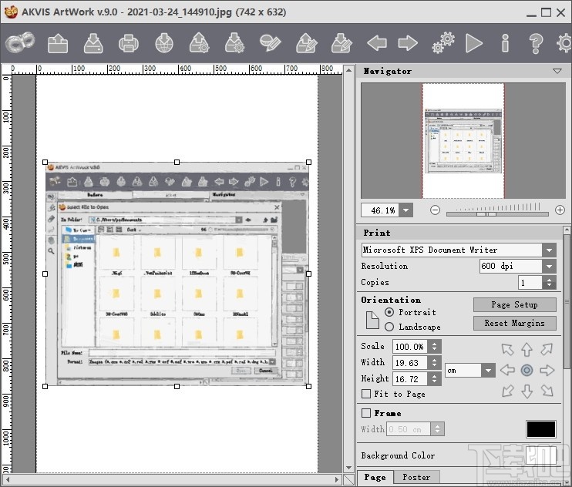The image size is (572, 487).
Task: Move image to top-left of page
Action: (507, 349)
